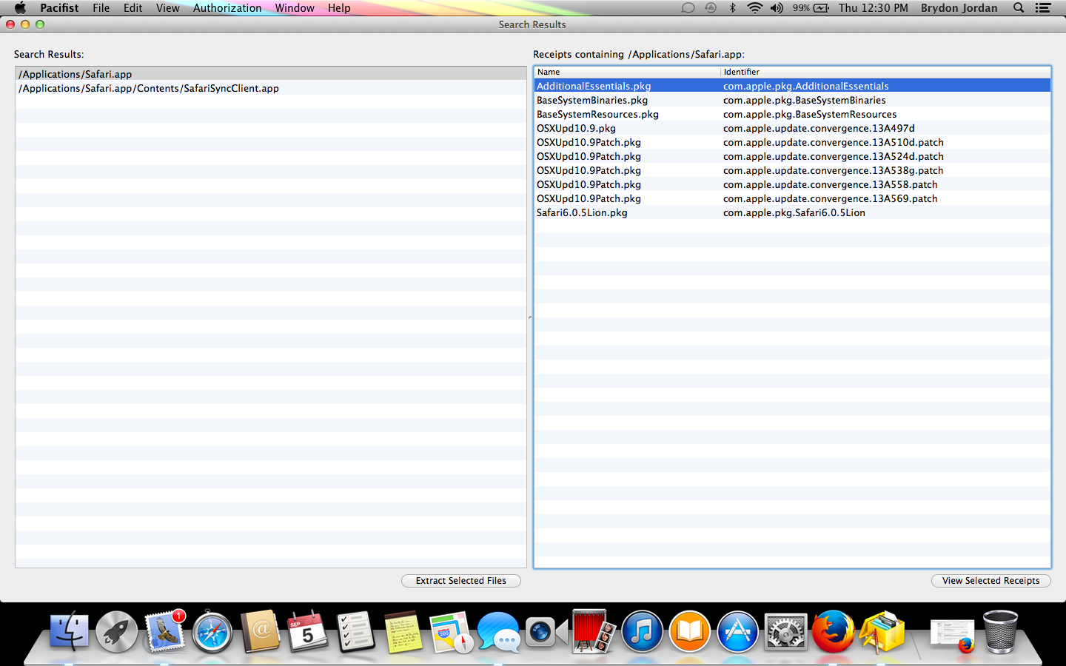Open Spotlight search magnifier
Screen dimensions: 1066x666
[1019, 8]
